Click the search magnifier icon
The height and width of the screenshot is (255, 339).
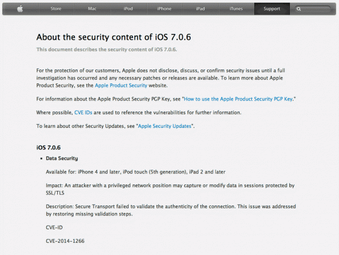click(299, 9)
